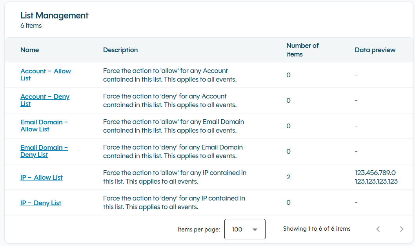Image resolution: width=415 pixels, height=246 pixels.
Task: Click the Email Domain Allow description text
Action: click(x=174, y=126)
